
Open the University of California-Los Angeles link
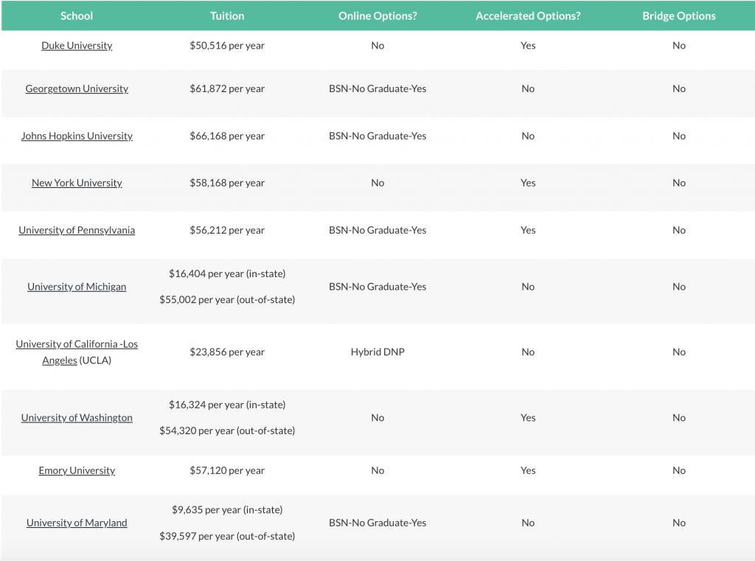coord(77,352)
